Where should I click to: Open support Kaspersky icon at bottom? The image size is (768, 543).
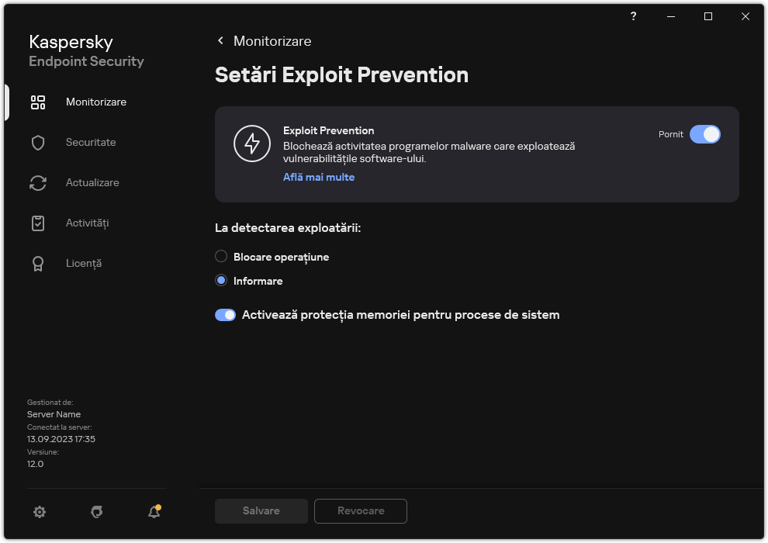pyautogui.click(x=96, y=512)
